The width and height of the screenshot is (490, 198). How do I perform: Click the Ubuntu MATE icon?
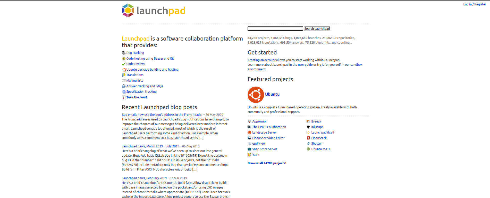coord(308,149)
